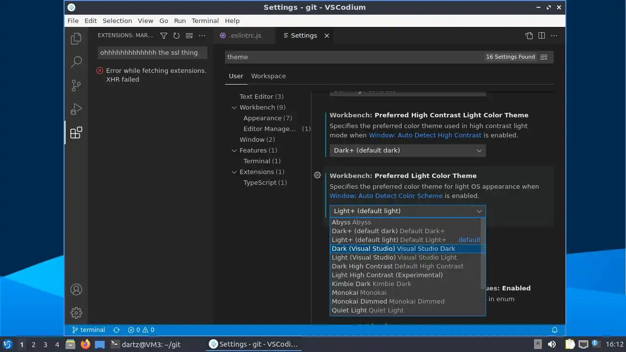Open the Explorer view in activity bar

tap(76, 39)
